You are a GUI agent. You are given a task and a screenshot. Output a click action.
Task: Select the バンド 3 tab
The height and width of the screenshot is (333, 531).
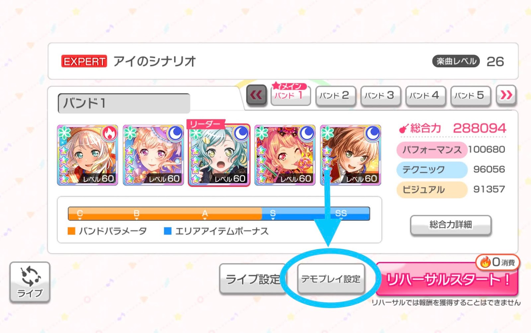(381, 96)
